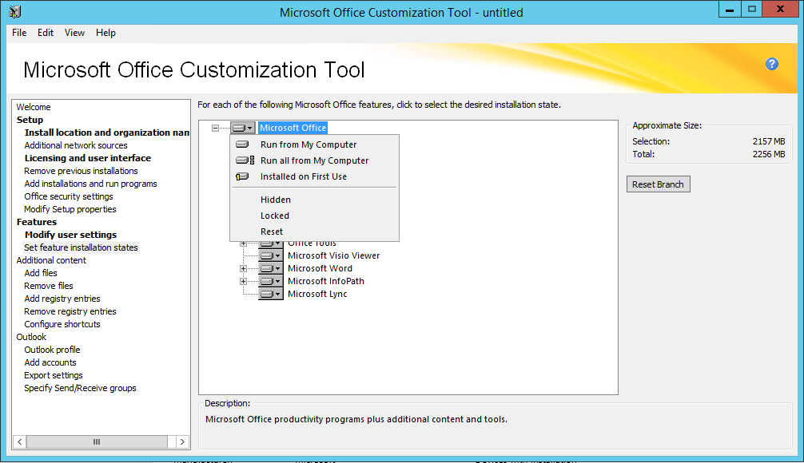Open install state dropdown for Microsoft Word

pos(271,268)
